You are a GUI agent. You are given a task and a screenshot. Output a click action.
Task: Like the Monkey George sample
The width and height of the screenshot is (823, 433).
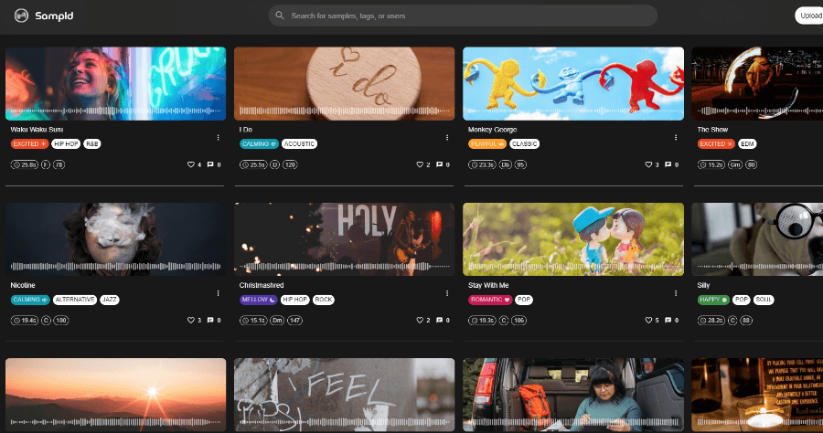[648, 164]
